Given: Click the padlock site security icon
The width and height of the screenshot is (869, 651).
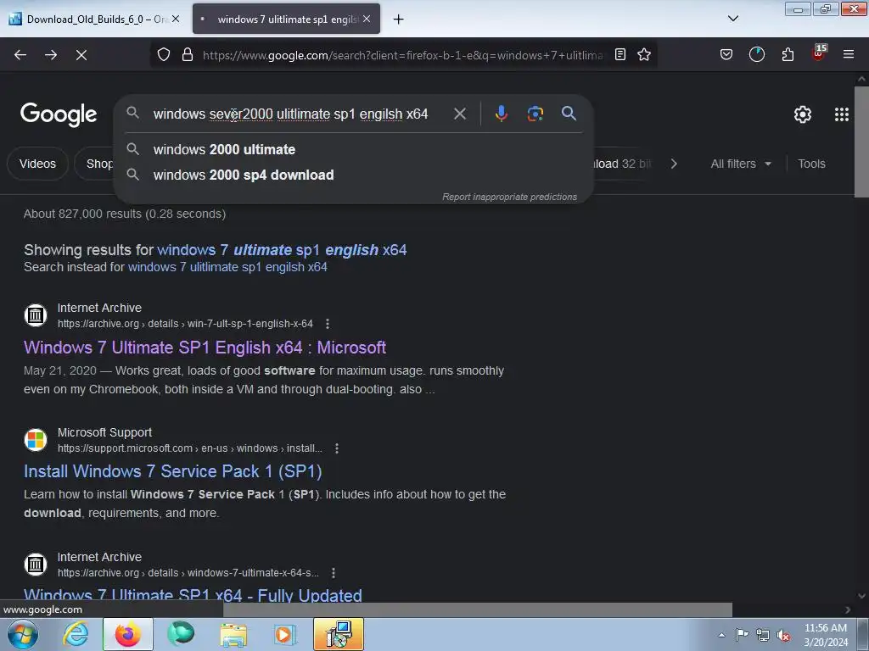Looking at the screenshot, I should (188, 55).
